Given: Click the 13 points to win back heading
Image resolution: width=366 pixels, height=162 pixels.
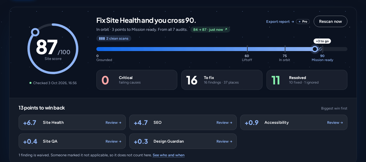Looking at the screenshot, I should tap(42, 108).
